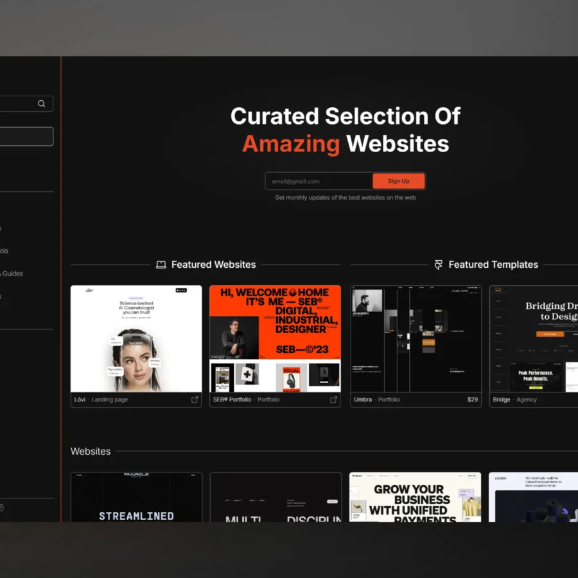Click the social media icon at sidebar bottom
578x578 pixels.
click(3, 508)
